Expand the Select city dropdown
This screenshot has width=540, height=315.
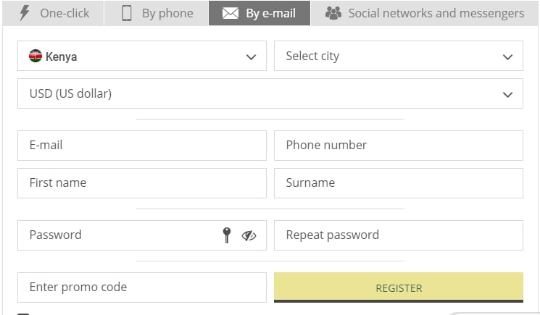pos(399,56)
